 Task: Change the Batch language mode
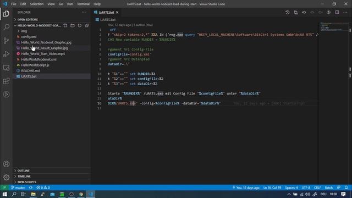329,188
